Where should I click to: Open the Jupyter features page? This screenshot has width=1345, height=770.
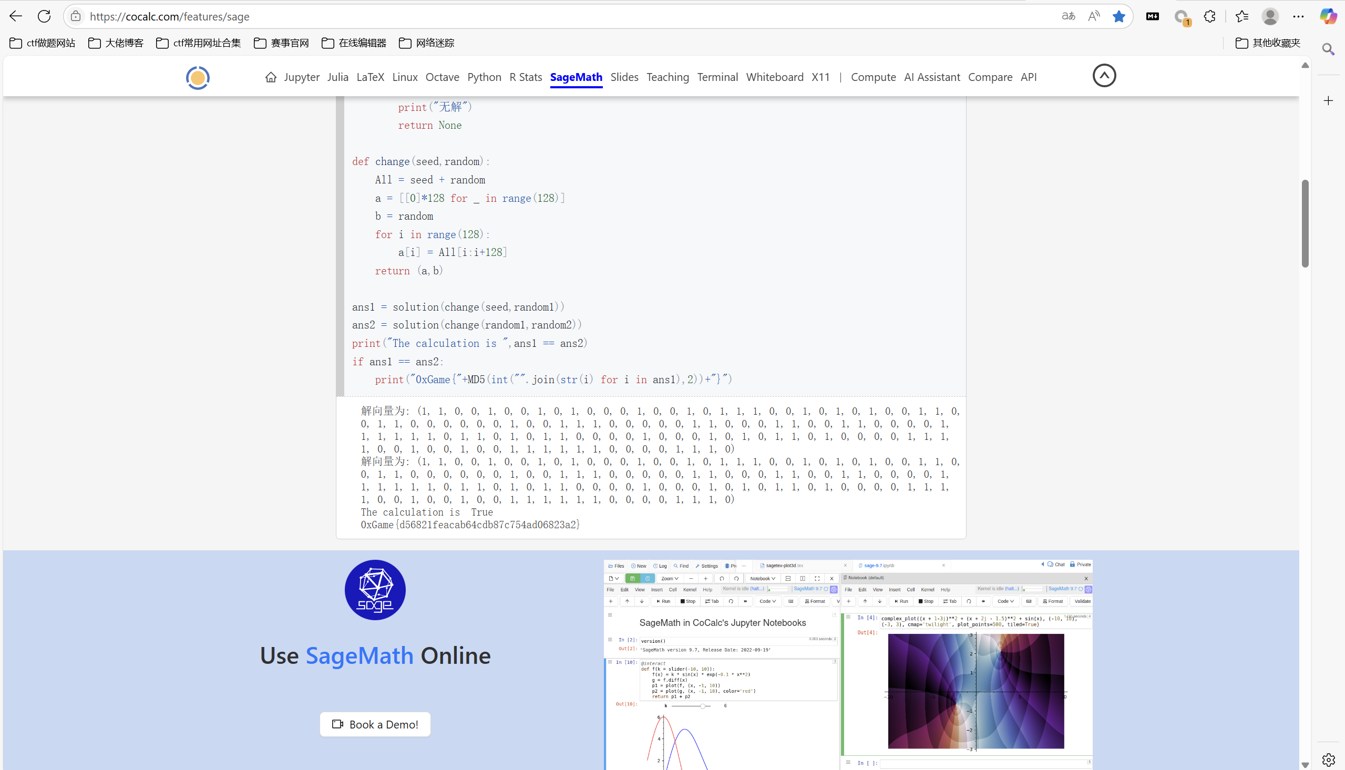(301, 77)
